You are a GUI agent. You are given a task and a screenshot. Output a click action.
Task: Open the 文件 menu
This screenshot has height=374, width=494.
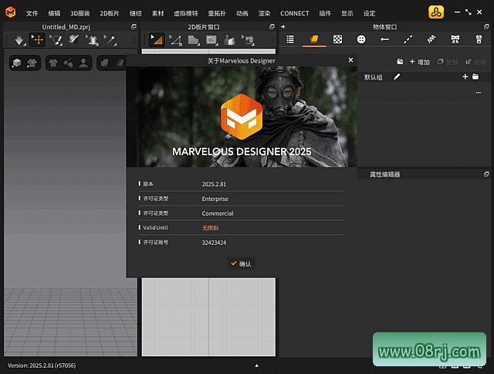pos(32,13)
